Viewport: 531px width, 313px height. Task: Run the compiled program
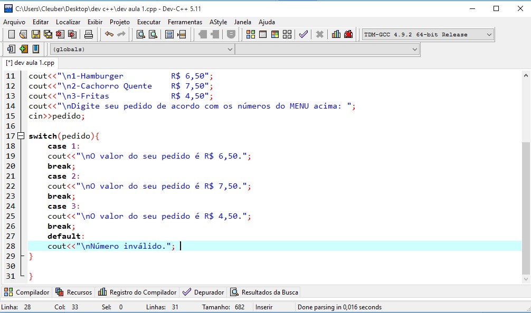[x=262, y=34]
